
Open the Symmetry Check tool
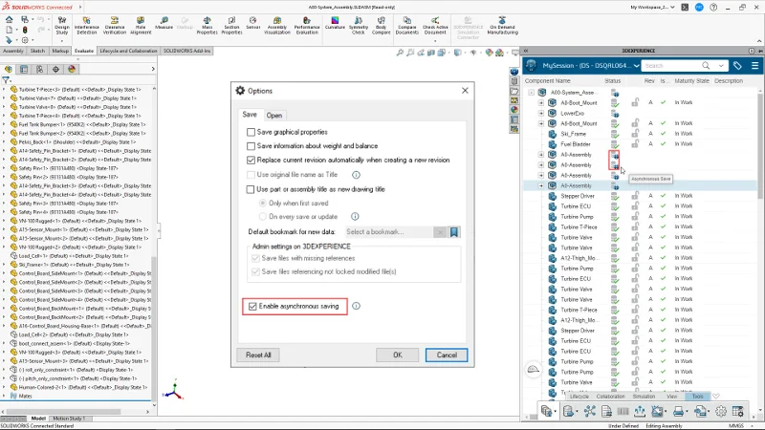coord(359,29)
